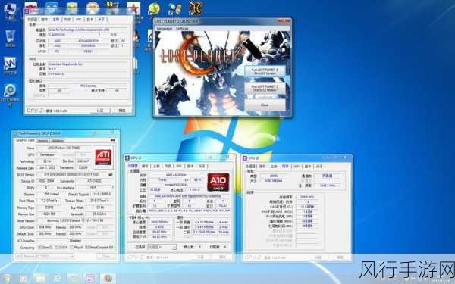
Task: Click 认证 in the memory CPU-Z window
Action: pos(318,257)
